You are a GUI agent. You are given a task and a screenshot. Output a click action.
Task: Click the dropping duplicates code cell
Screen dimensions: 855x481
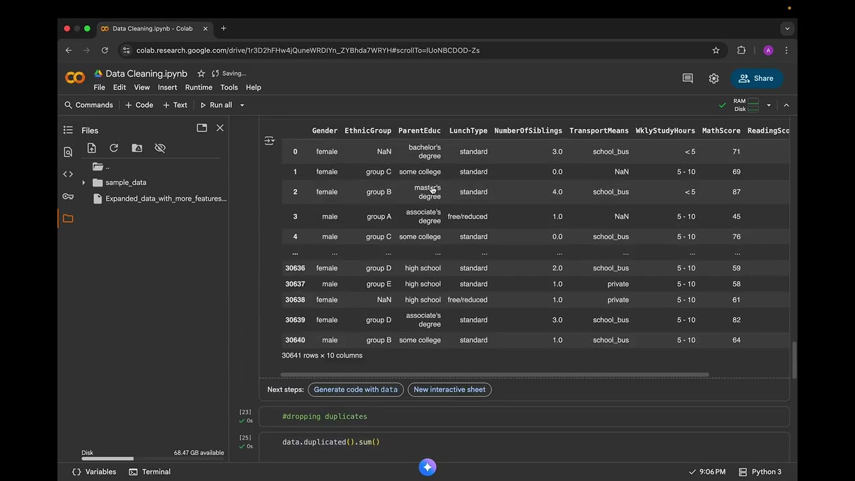click(x=524, y=416)
